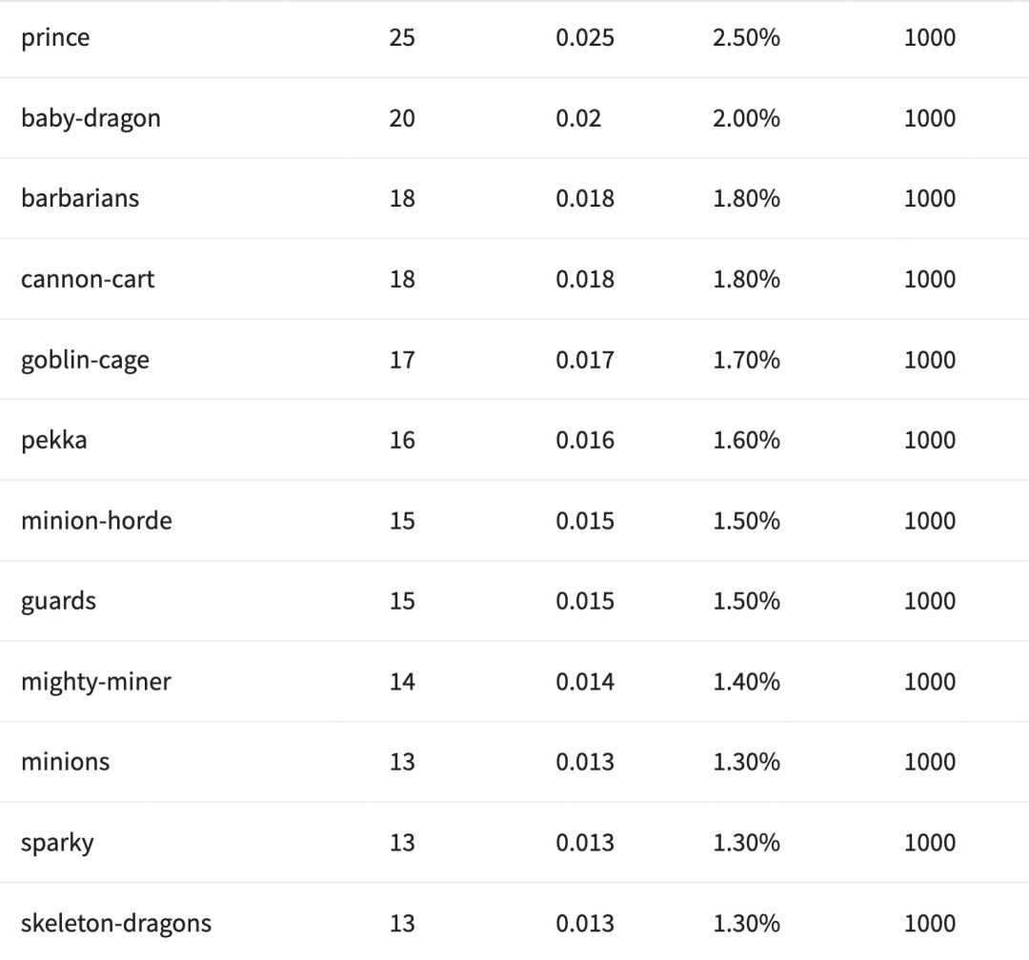Click the minion-horde card name
Image resolution: width=1029 pixels, height=960 pixels.
click(x=96, y=521)
